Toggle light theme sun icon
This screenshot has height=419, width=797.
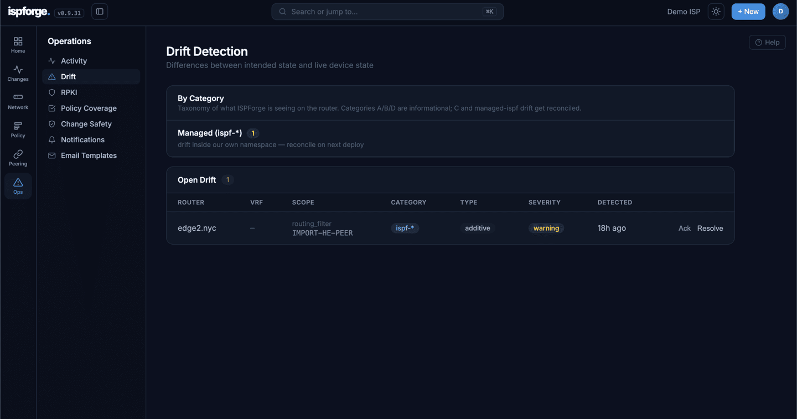coord(716,12)
